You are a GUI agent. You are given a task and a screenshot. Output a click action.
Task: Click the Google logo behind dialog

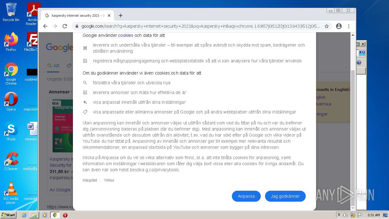(60, 47)
